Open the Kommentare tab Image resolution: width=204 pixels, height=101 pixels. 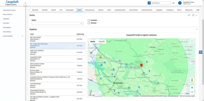click(x=134, y=10)
